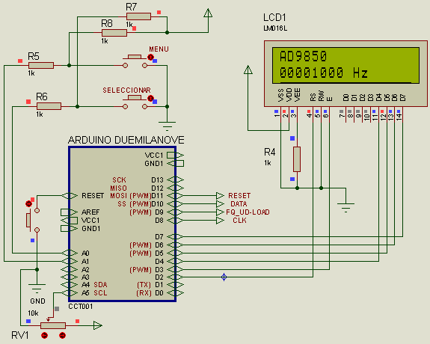Click the RESET output terminal label
The height and width of the screenshot is (344, 430).
pos(239,196)
